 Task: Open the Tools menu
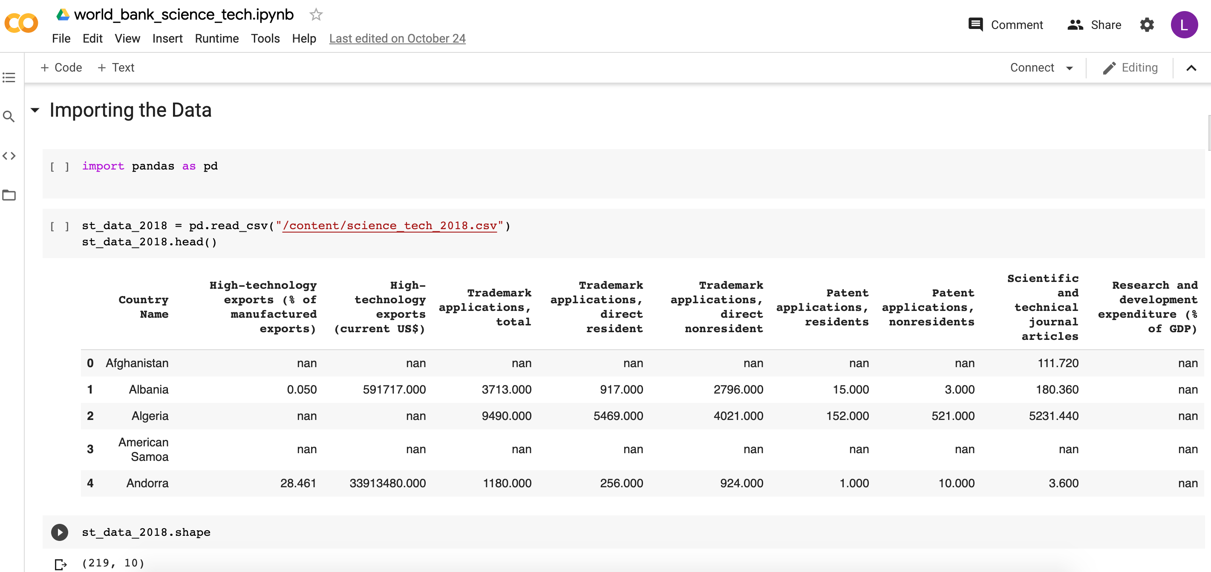265,38
